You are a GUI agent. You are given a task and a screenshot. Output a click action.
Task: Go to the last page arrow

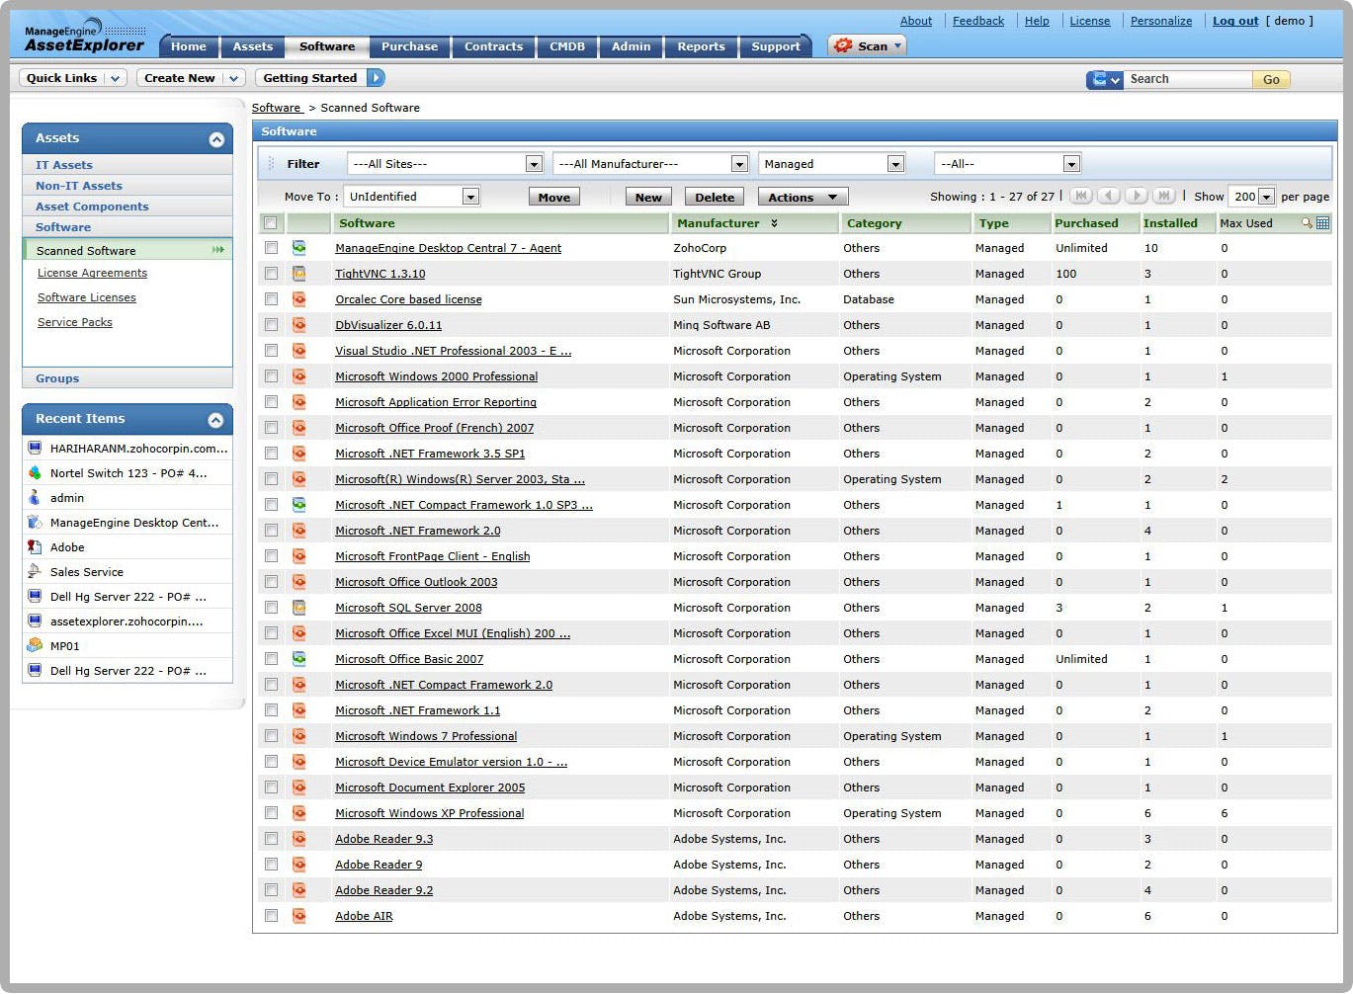[x=1164, y=196]
